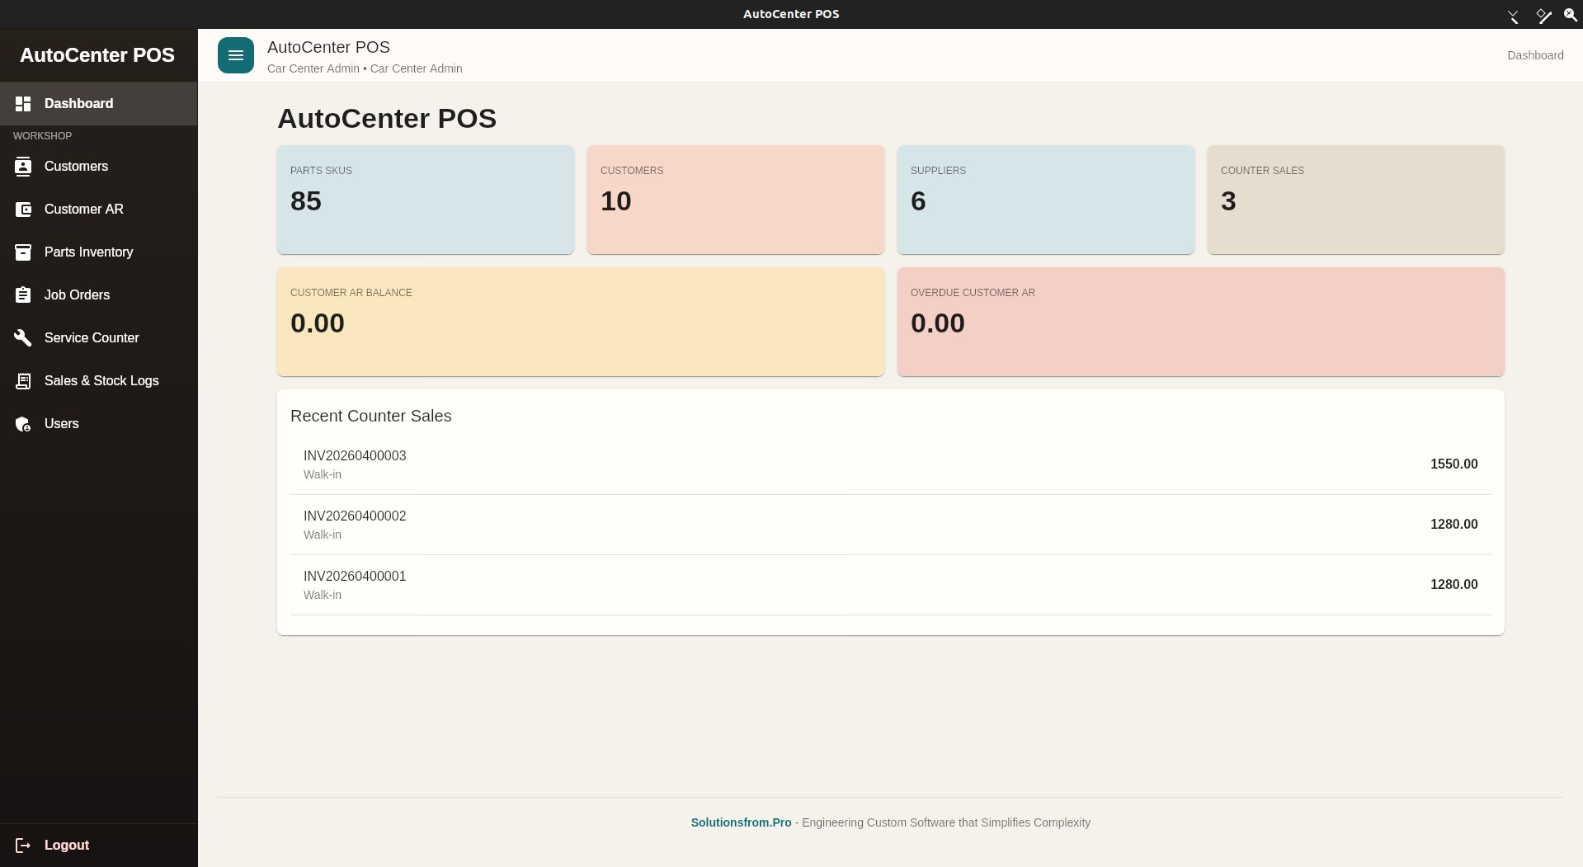Click the Customers 10 stat card
Screen dimensions: 1583x867
[736, 200]
